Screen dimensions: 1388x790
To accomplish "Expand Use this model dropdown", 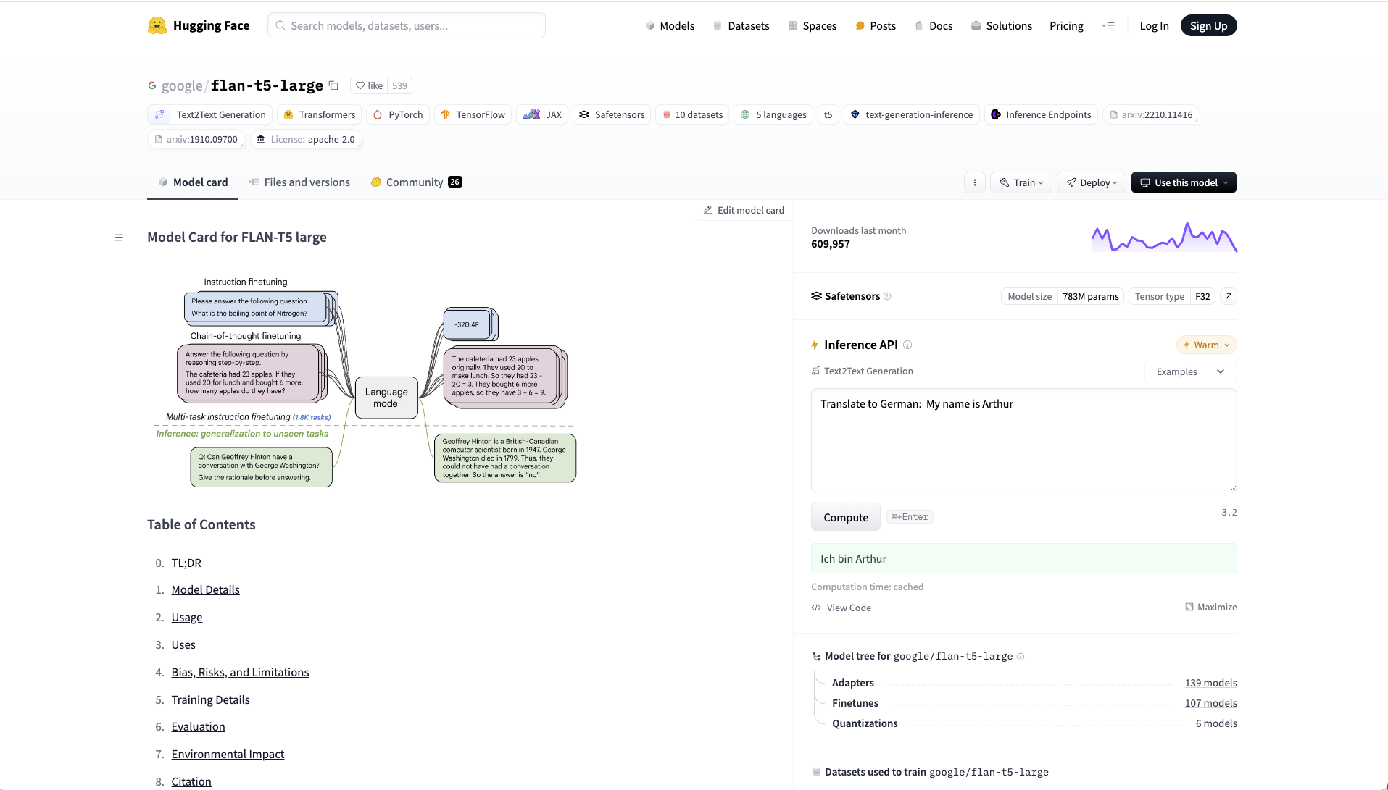I will pyautogui.click(x=1184, y=182).
